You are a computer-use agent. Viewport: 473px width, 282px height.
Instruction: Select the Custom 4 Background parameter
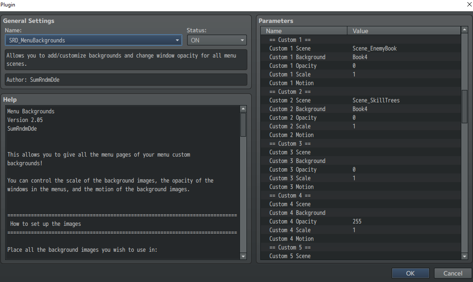point(361,213)
